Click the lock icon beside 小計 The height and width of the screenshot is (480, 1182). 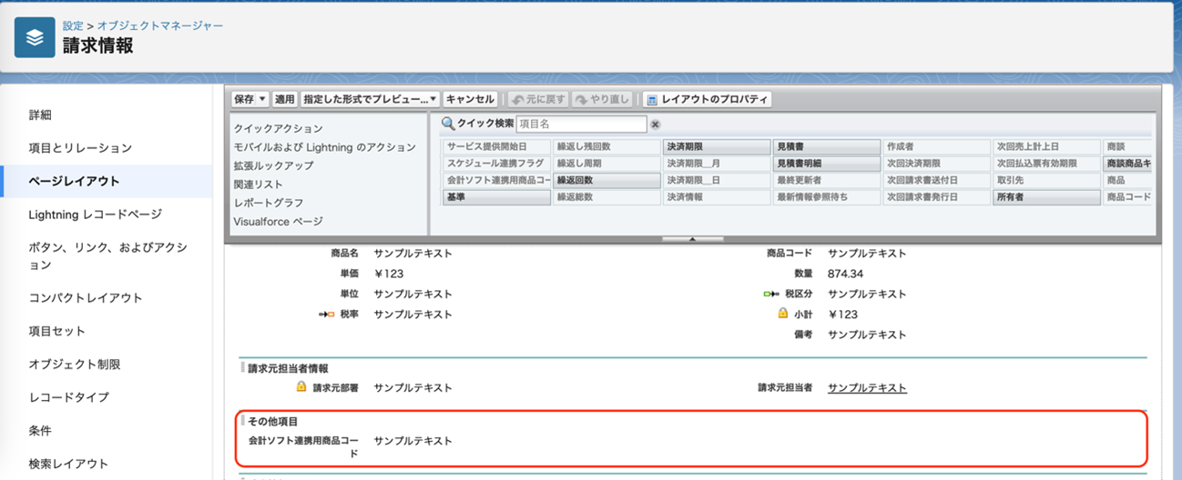(x=782, y=314)
